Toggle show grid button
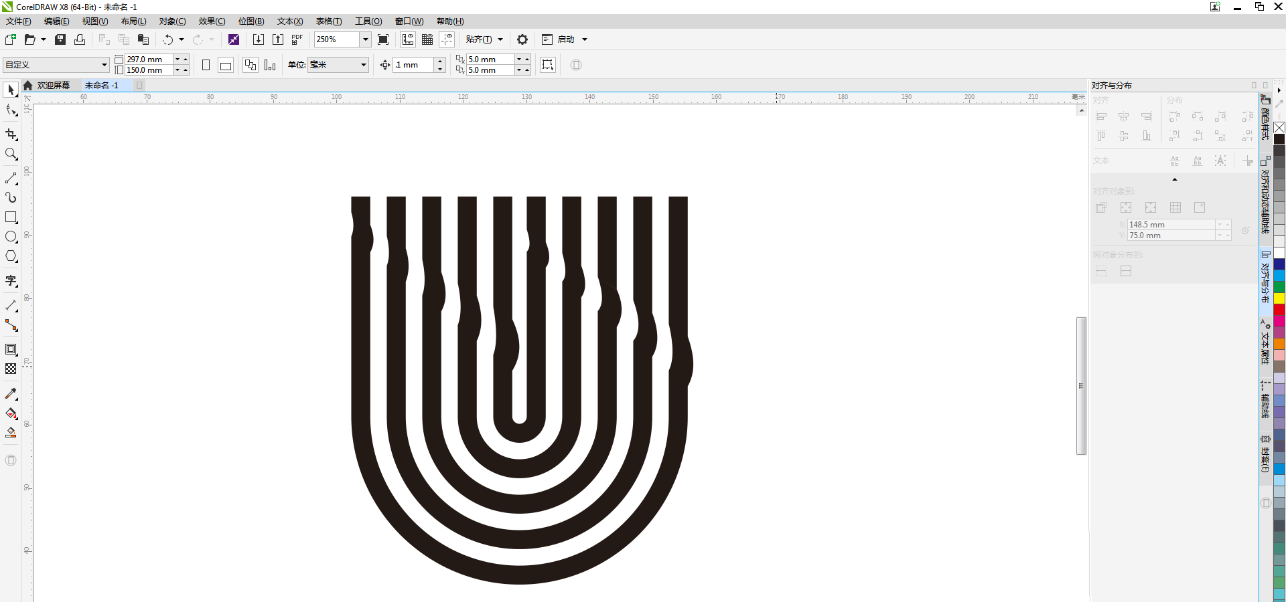The height and width of the screenshot is (602, 1286). [427, 39]
